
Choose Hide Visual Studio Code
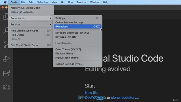[31, 31]
